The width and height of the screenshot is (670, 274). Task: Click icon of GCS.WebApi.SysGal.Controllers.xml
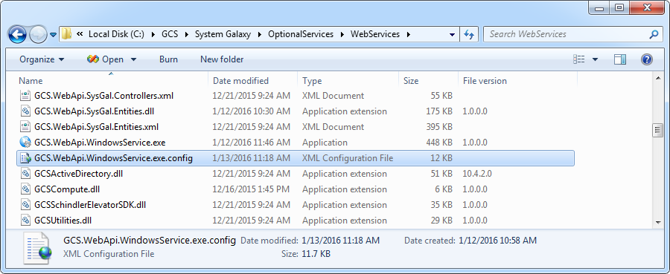(x=25, y=96)
